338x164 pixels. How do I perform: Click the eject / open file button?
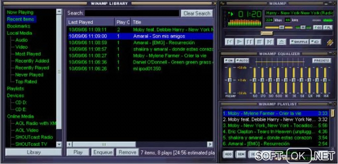point(282,42)
